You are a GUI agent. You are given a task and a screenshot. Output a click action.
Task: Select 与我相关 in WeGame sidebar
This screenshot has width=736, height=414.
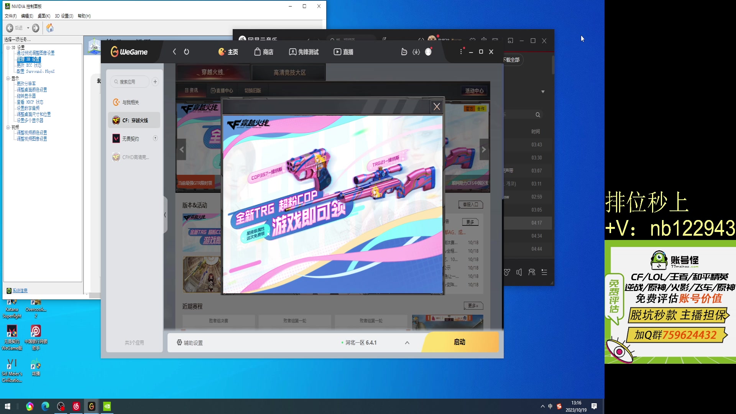[134, 102]
